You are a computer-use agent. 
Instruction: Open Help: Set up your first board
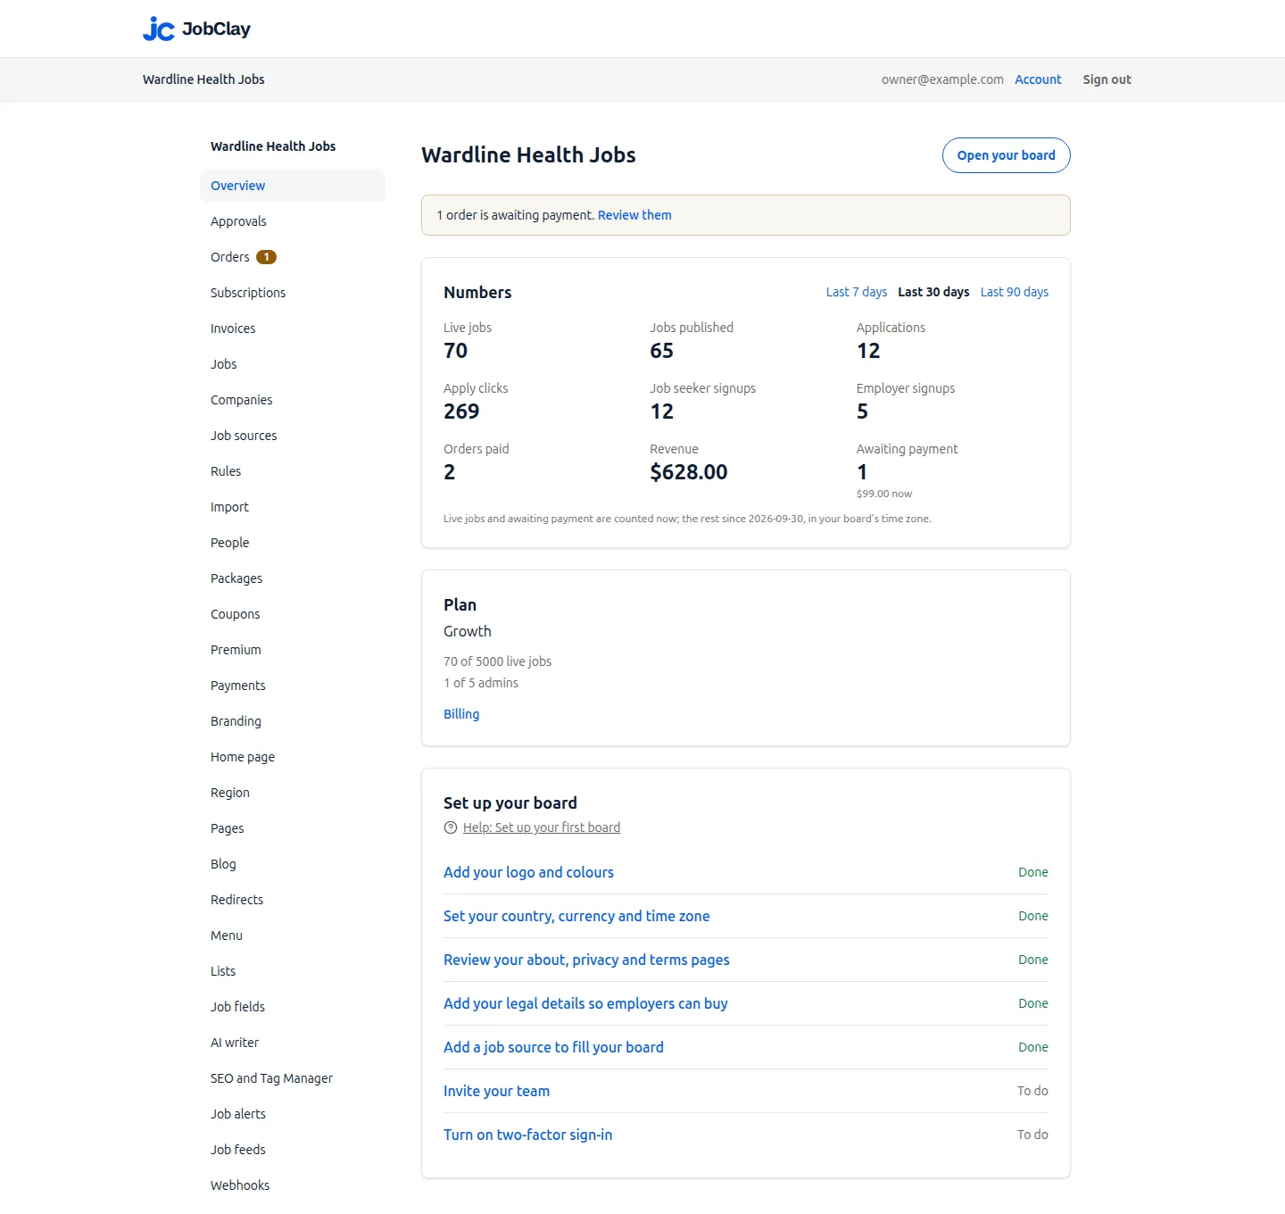(x=542, y=827)
